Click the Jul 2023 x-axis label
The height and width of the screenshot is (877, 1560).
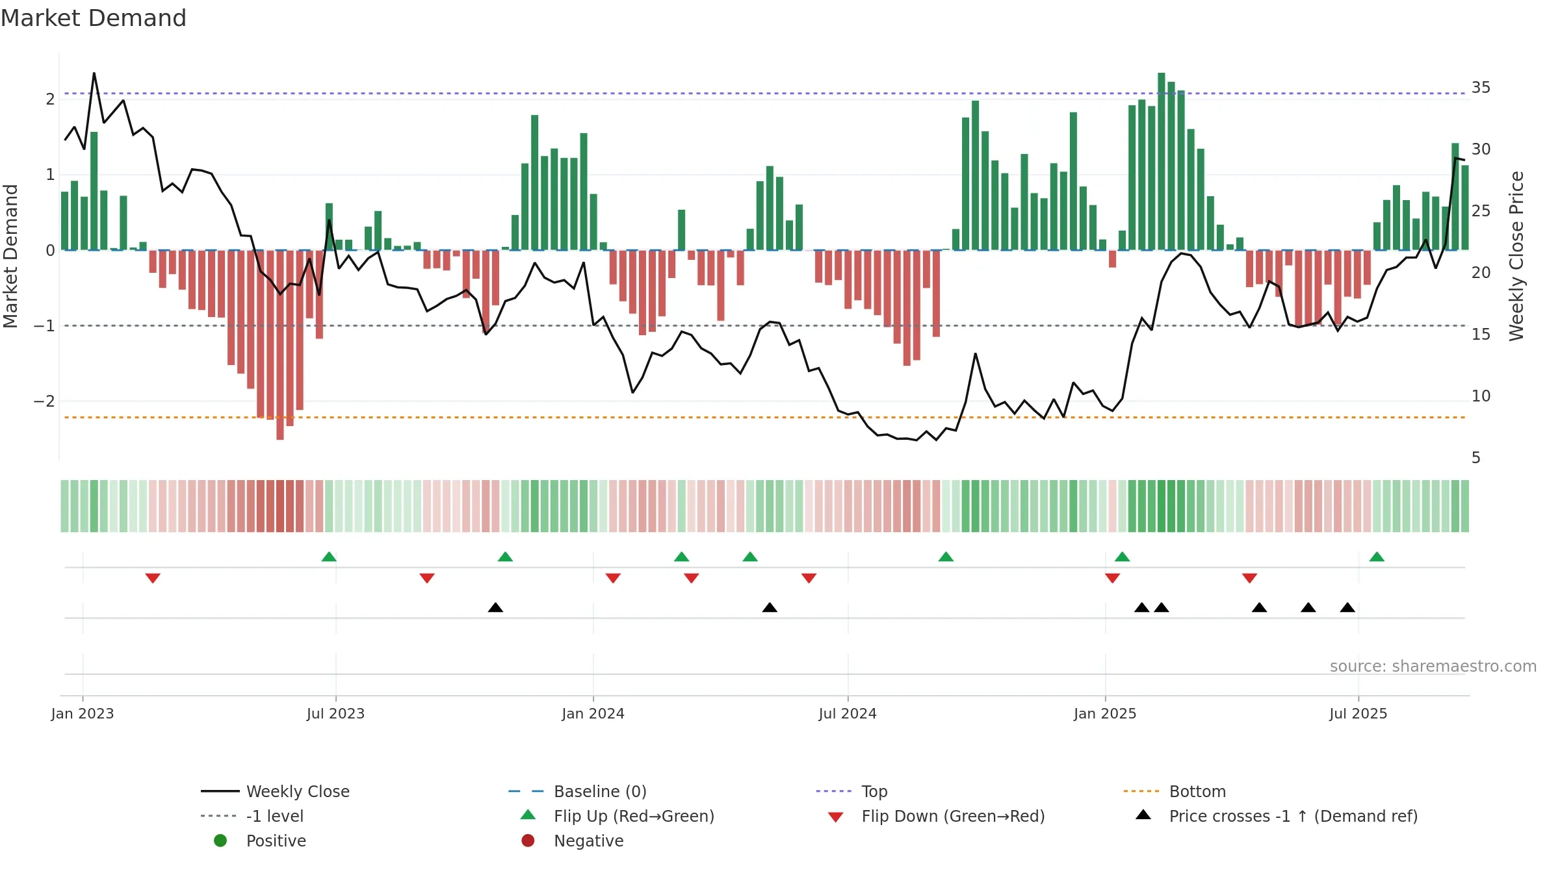coord(335,713)
